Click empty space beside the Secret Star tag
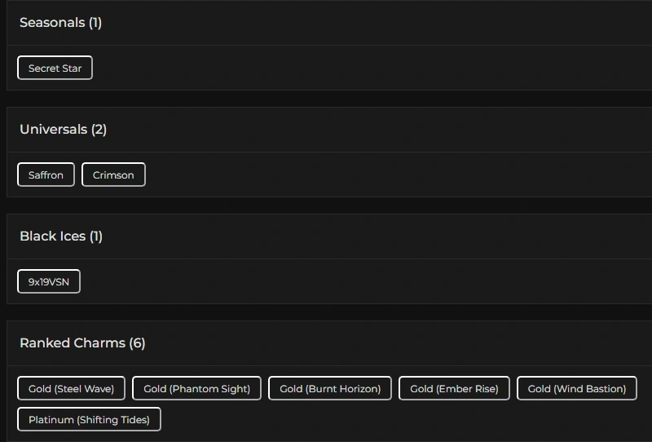This screenshot has width=652, height=442. pos(326,68)
